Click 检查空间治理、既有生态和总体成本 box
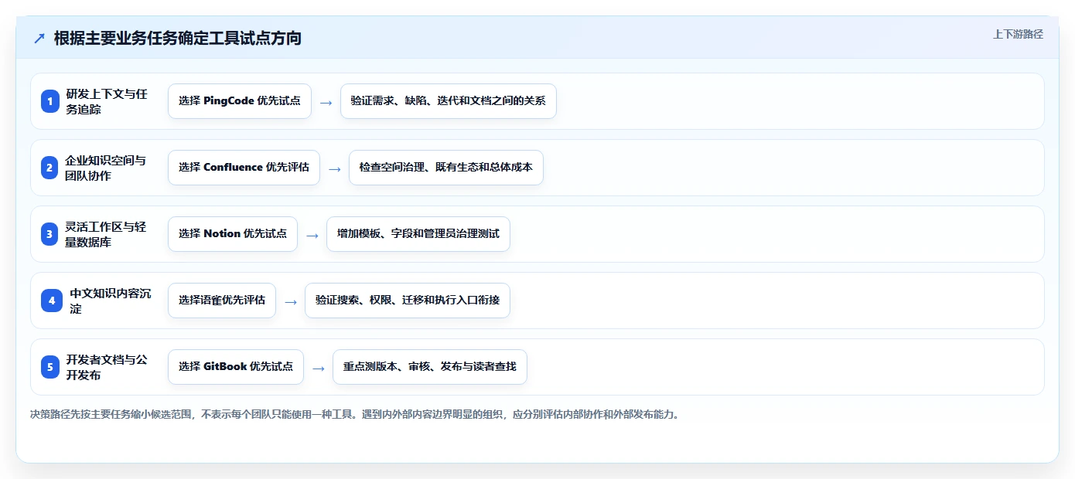Screen dimensions: 1075x479 tap(446, 168)
